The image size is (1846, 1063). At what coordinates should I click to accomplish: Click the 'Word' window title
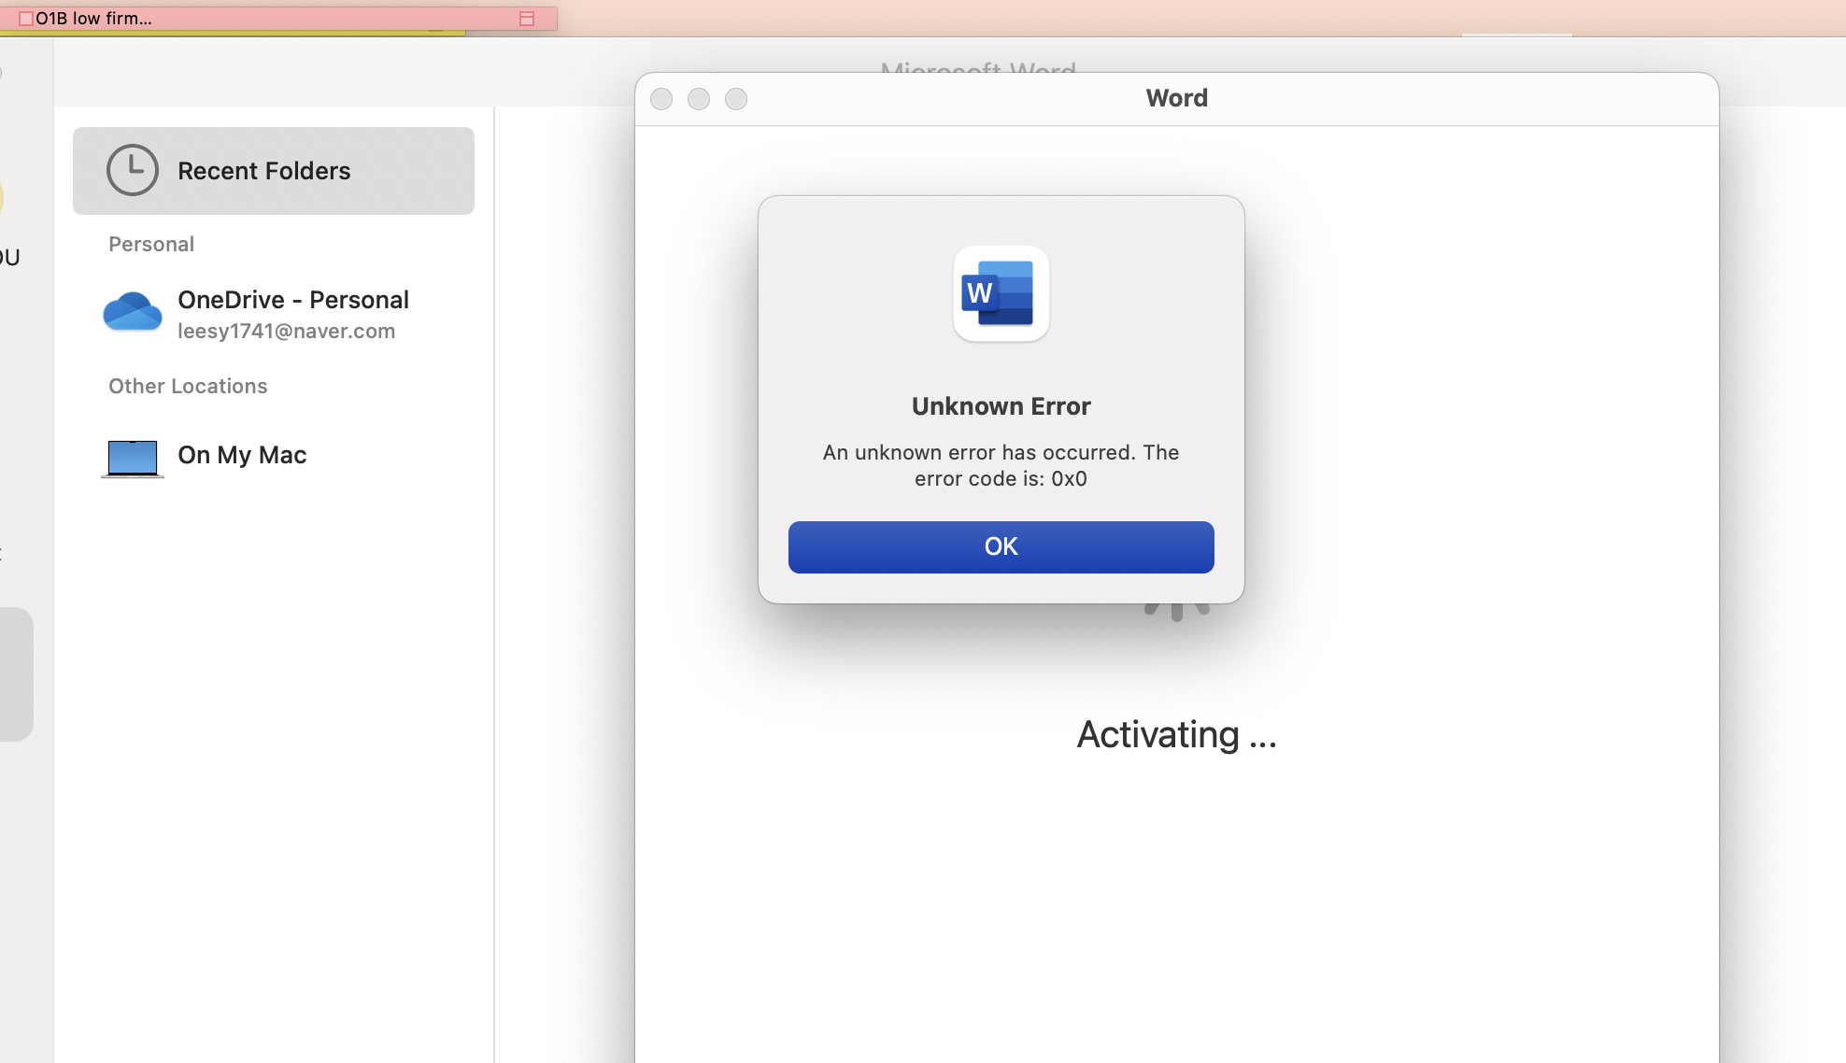[x=1177, y=98]
